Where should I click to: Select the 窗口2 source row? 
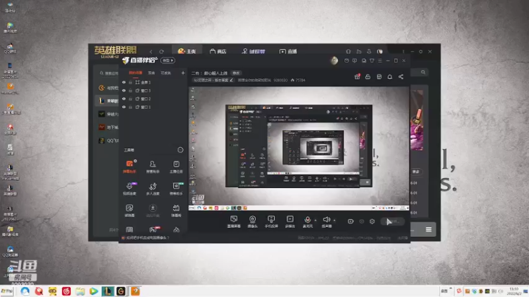tap(153, 98)
